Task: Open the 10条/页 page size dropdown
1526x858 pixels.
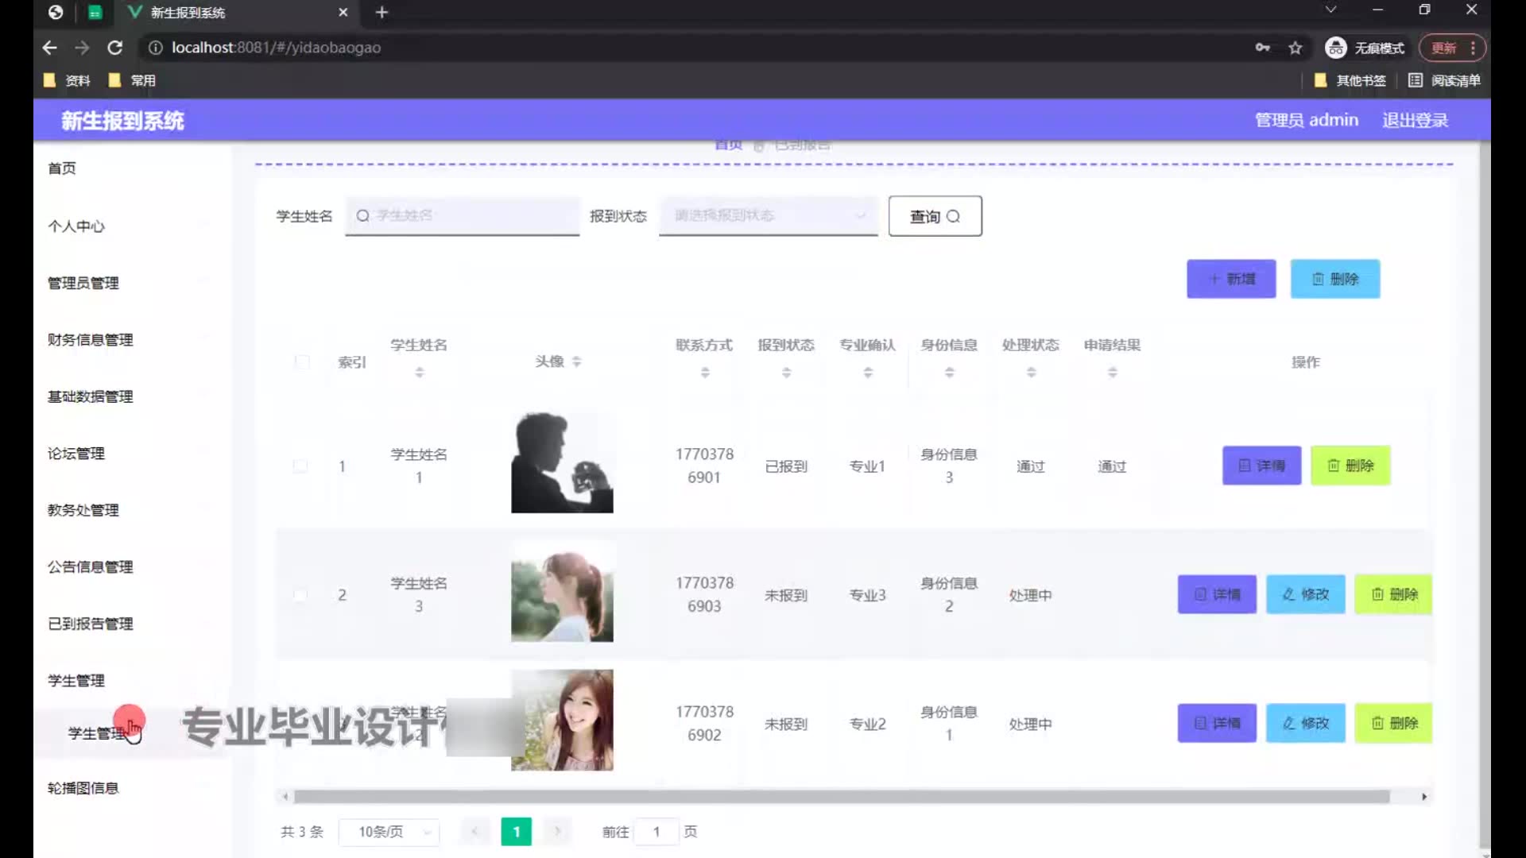Action: (x=389, y=832)
